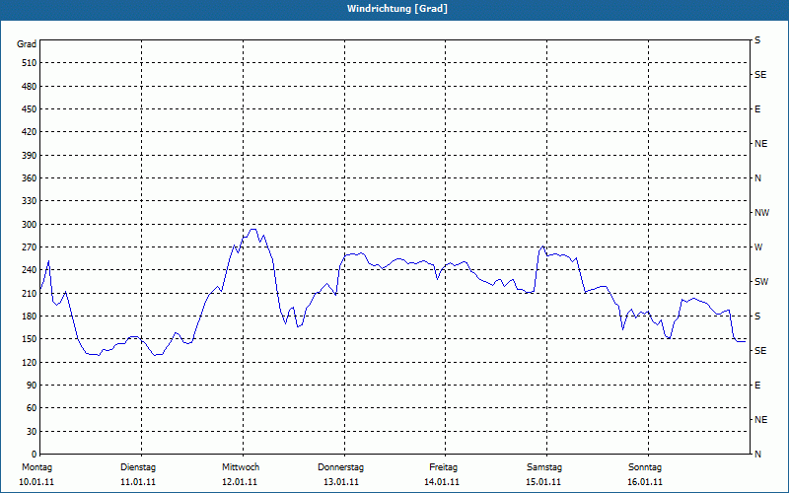Click the N compass label at the zero baseline
789x493 pixels.
(x=757, y=455)
